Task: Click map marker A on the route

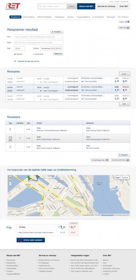Action: 28,177
